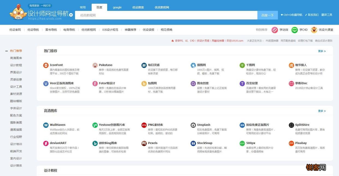This screenshot has width=339, height=176.
Task: Click the orange 细节猎人 icon
Action: [x=291, y=65]
